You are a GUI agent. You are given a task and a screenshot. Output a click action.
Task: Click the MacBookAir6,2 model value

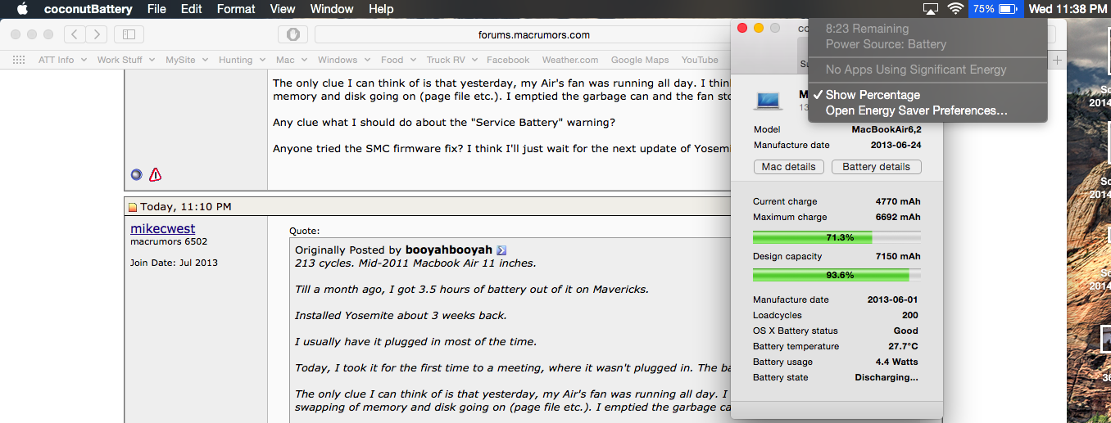click(x=887, y=129)
